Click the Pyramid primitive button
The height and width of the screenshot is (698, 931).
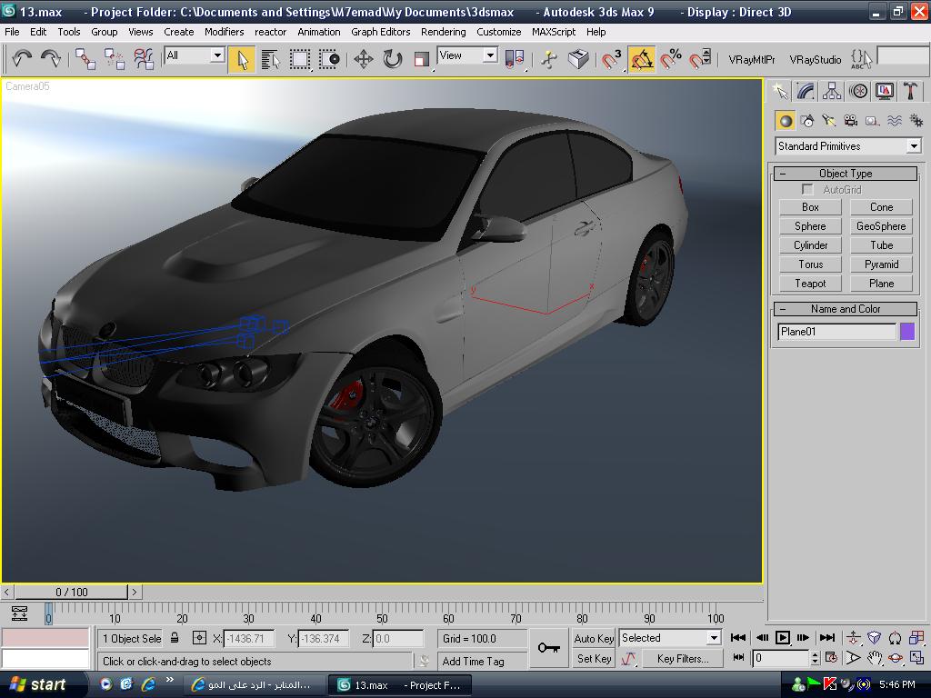coord(881,264)
